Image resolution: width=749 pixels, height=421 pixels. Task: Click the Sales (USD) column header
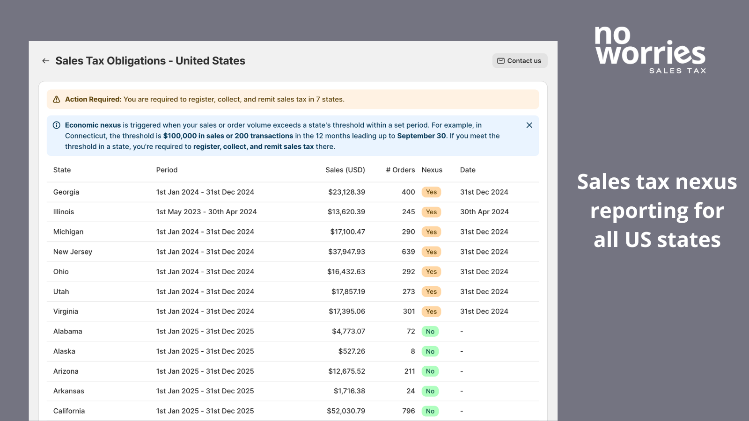click(x=345, y=170)
